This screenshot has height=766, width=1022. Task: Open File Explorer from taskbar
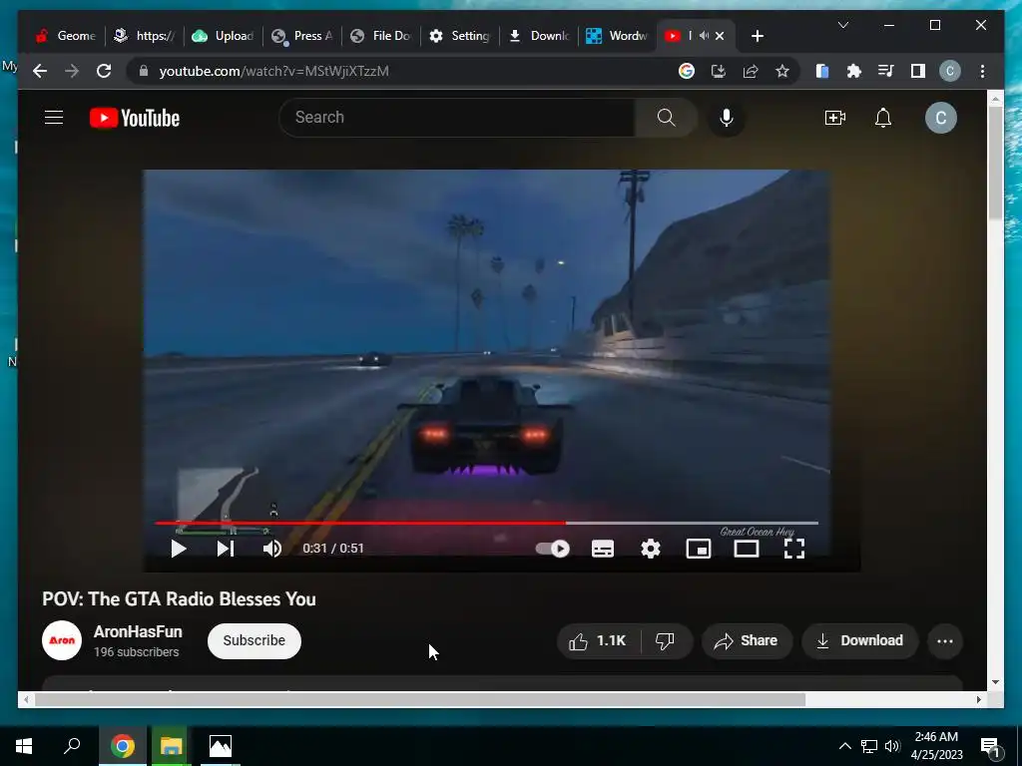(171, 746)
